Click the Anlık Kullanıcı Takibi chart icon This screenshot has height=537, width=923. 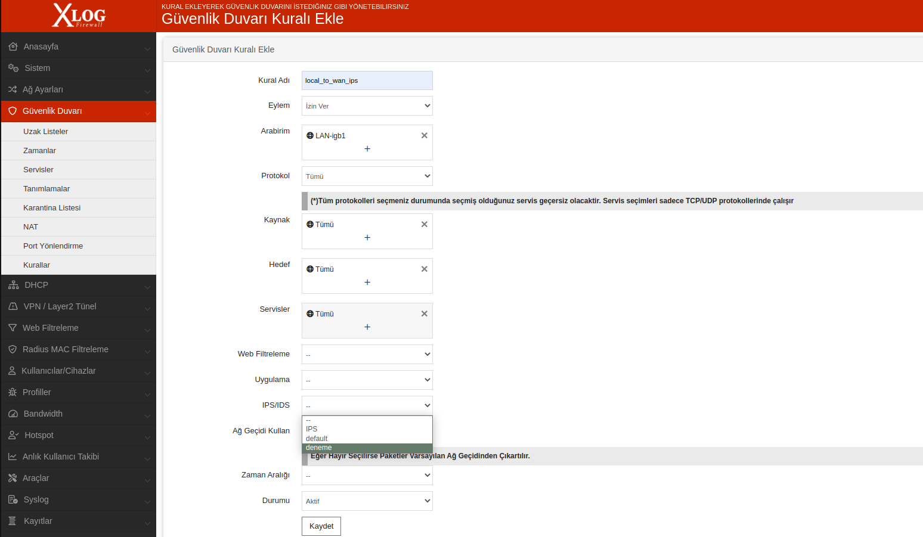[x=13, y=457]
